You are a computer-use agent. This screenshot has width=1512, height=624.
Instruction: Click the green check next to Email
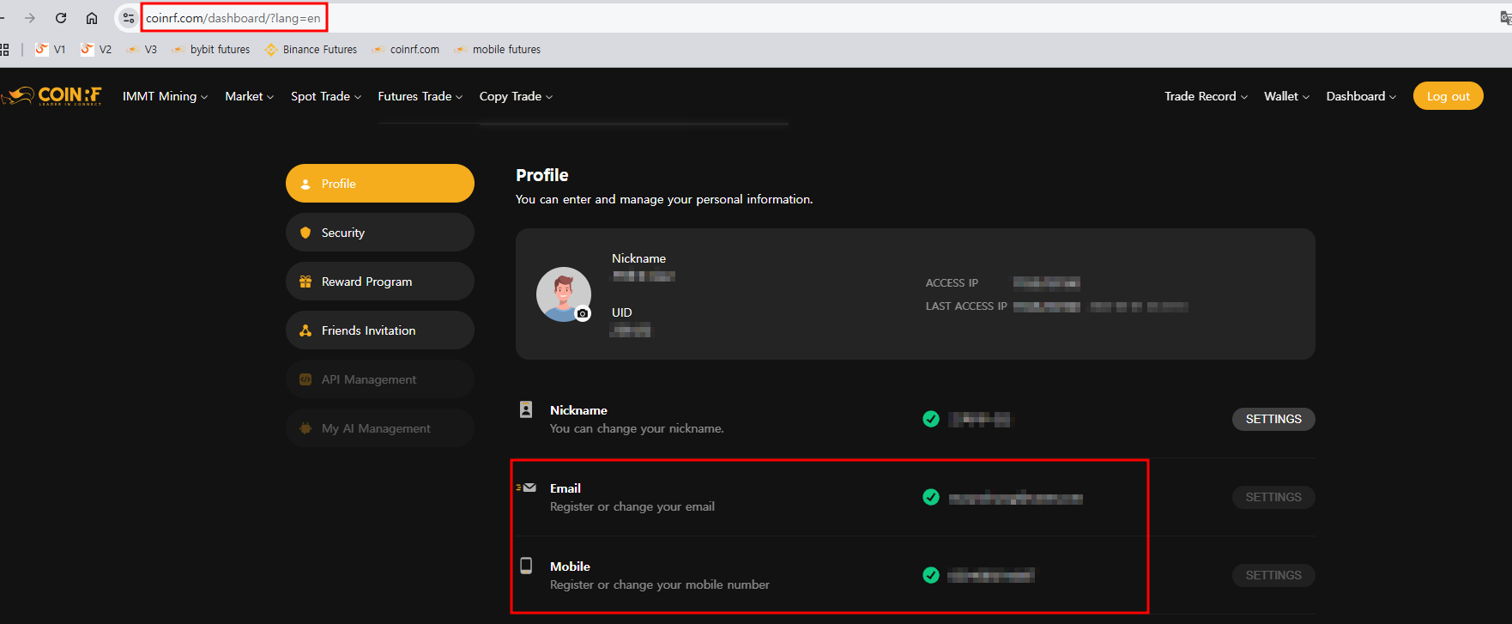pyautogui.click(x=931, y=497)
